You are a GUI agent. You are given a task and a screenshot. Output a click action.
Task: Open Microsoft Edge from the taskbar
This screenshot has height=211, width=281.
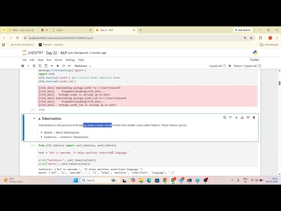pos(149,180)
